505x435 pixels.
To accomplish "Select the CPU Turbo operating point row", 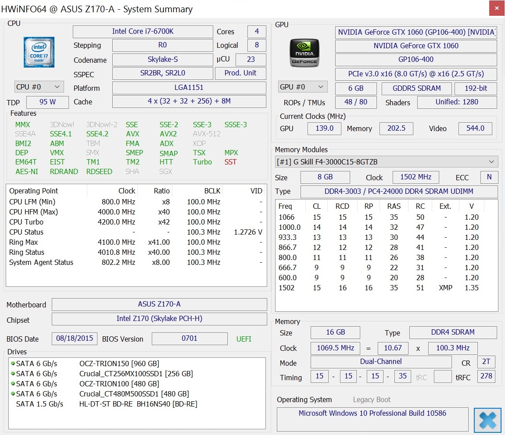I will 136,222.
